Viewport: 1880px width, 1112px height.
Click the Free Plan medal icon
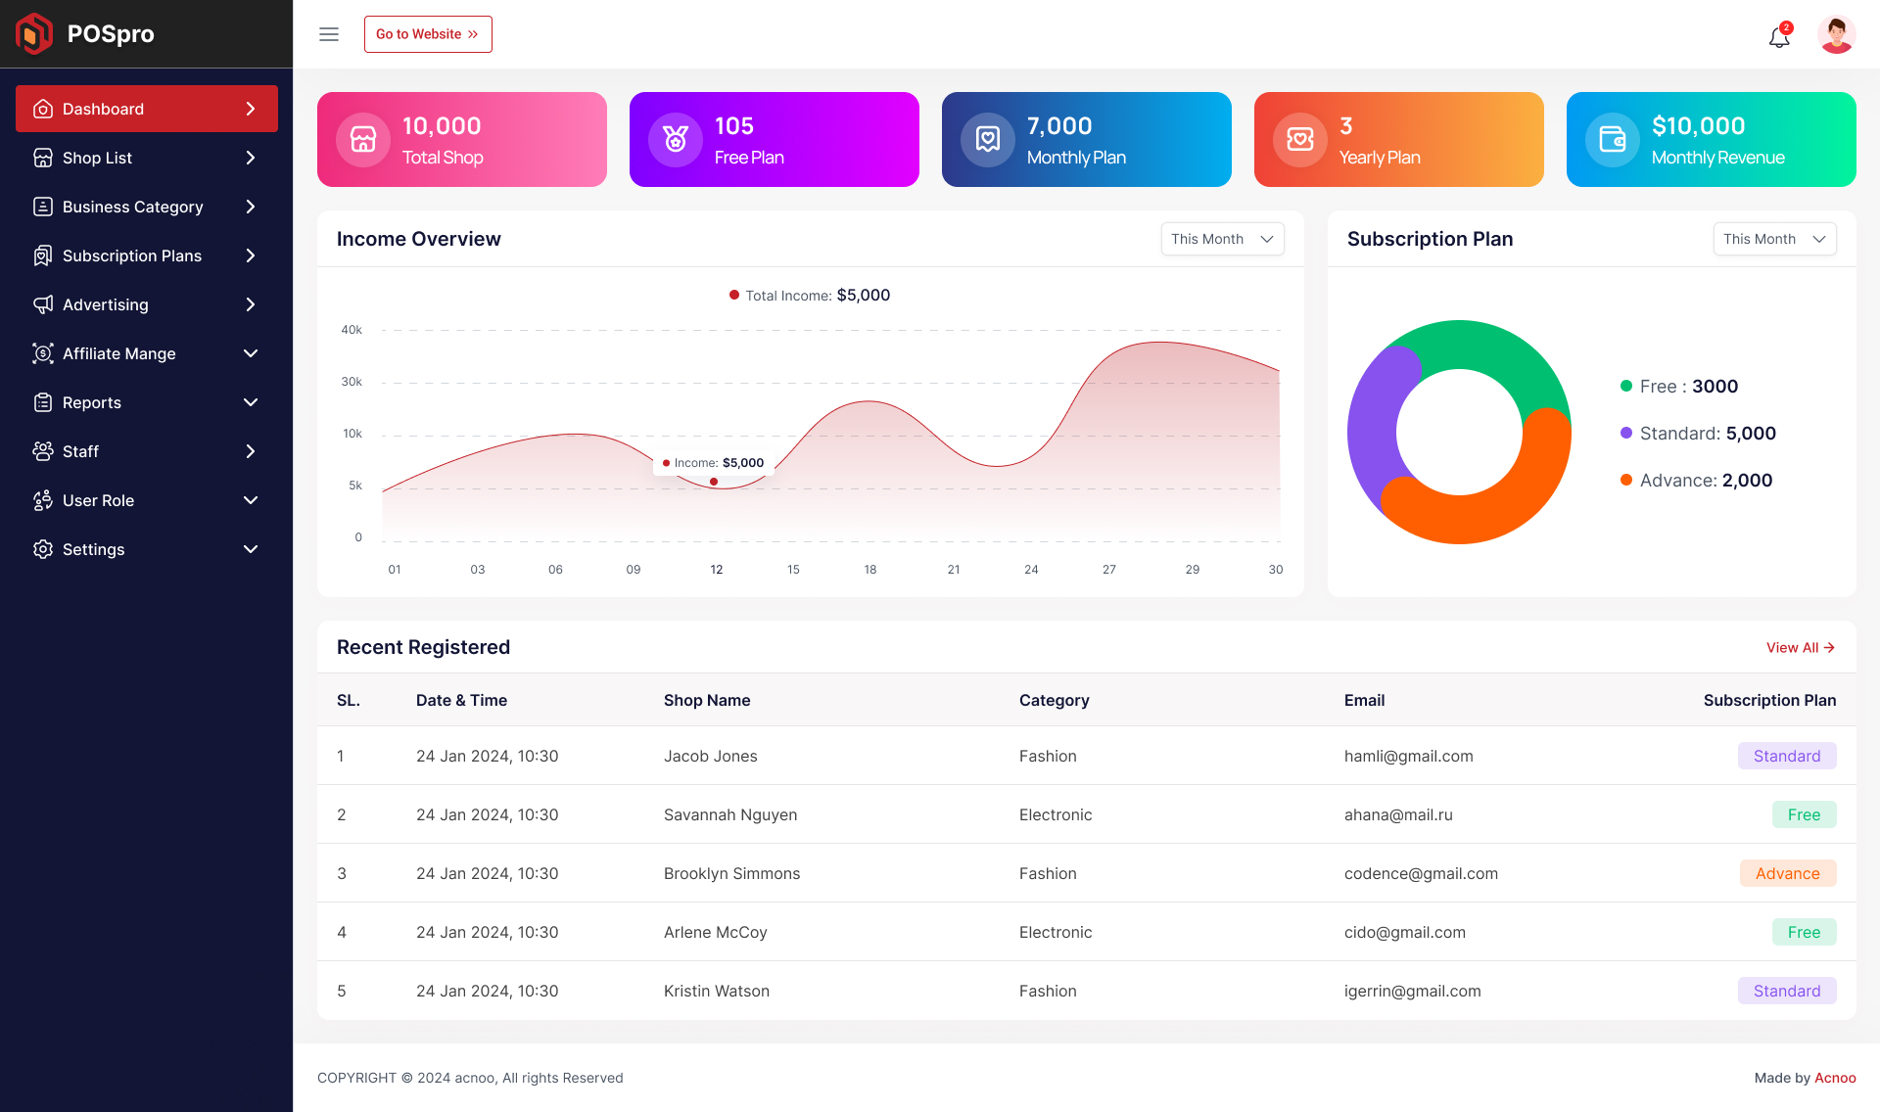click(x=675, y=139)
